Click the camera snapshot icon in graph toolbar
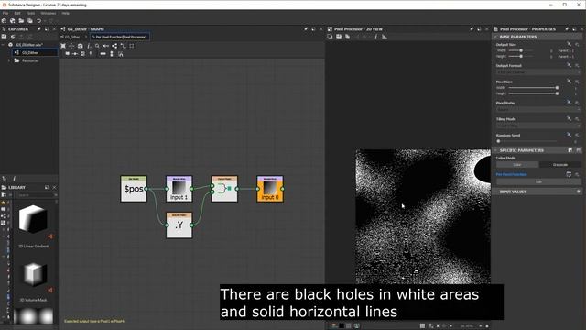 [80, 46]
